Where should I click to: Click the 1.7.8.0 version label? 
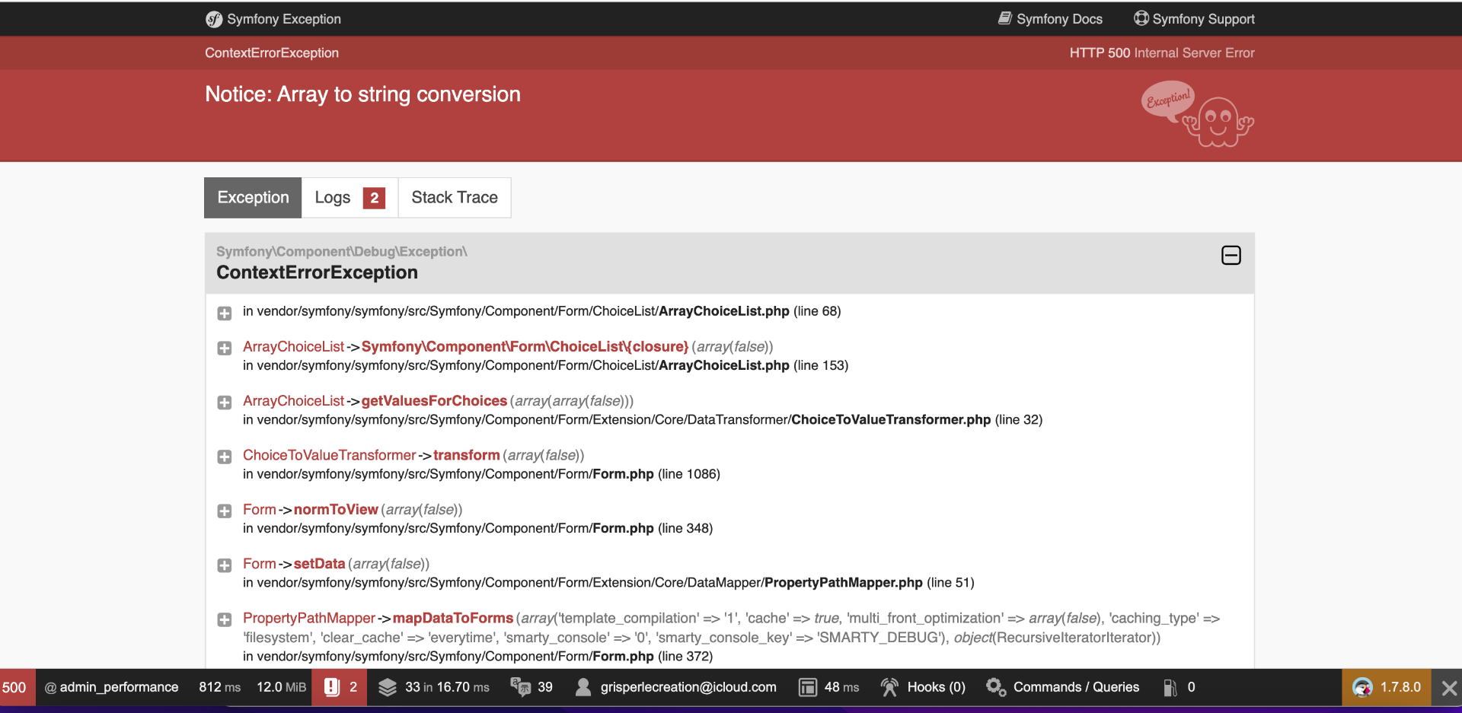pyautogui.click(x=1400, y=687)
